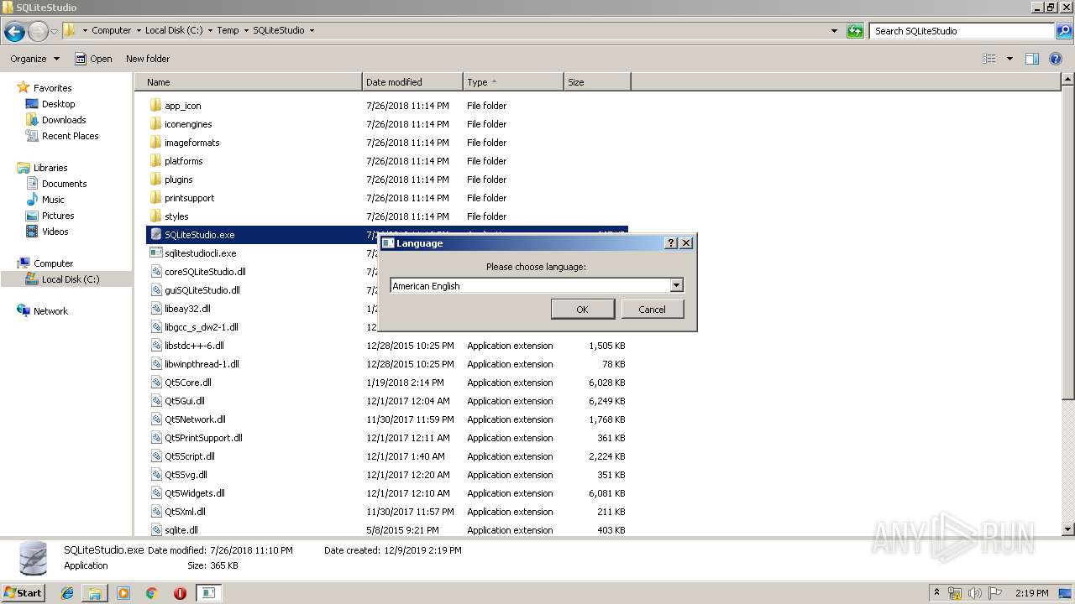Click the Refresh address bar icon
The image size is (1075, 604).
coord(855,31)
